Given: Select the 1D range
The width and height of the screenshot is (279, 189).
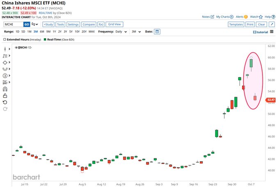Looking at the screenshot, I should 17,32.
